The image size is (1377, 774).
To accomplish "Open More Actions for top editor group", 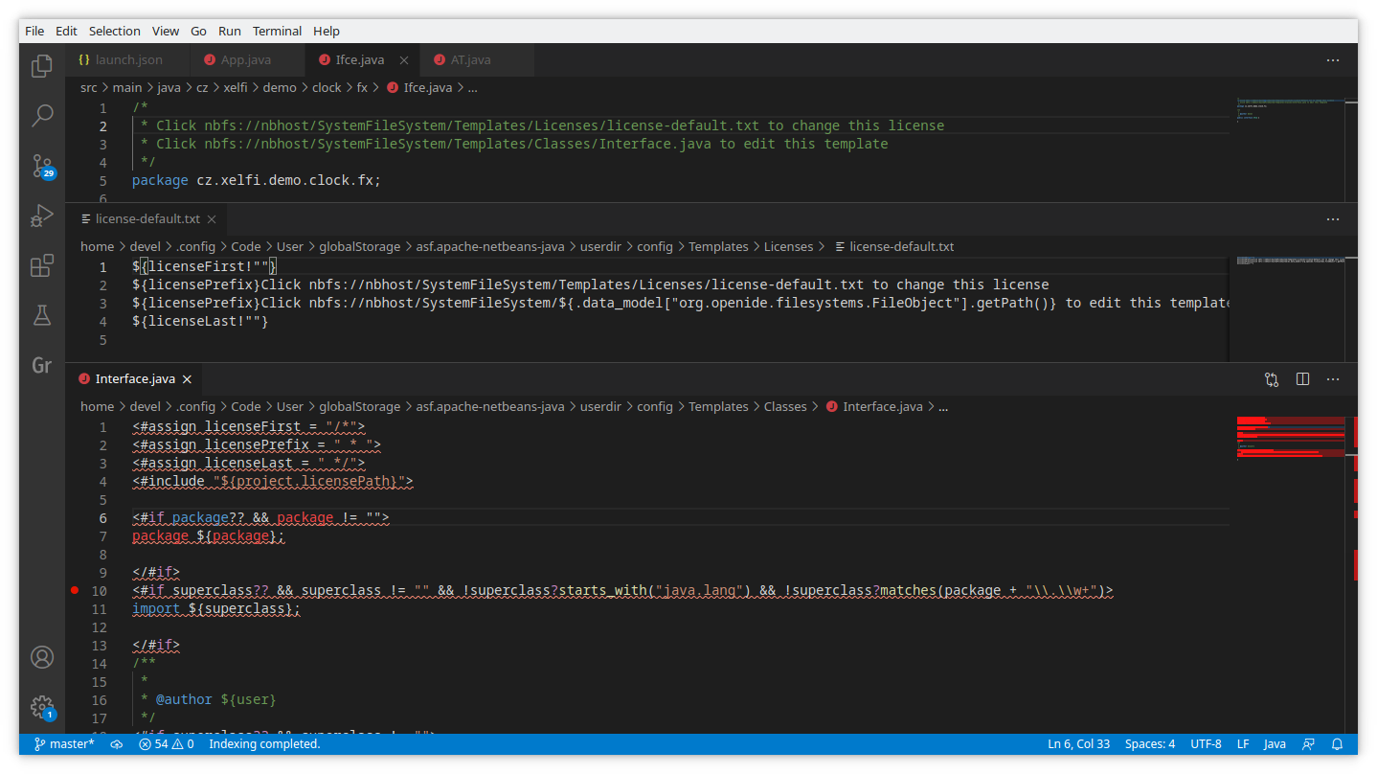I will (1333, 59).
